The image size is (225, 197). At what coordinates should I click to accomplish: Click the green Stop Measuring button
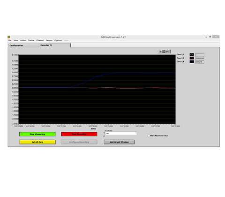coord(37,134)
